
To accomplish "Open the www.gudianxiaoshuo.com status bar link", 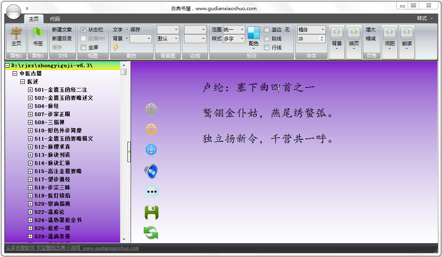I will [110, 248].
